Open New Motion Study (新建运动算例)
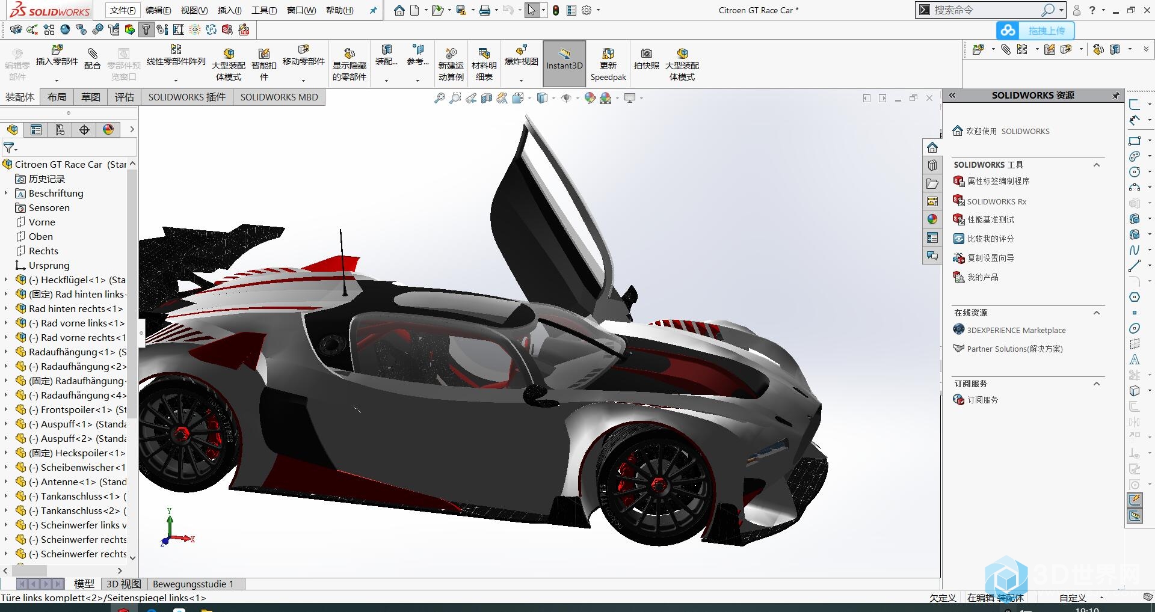 tap(451, 64)
